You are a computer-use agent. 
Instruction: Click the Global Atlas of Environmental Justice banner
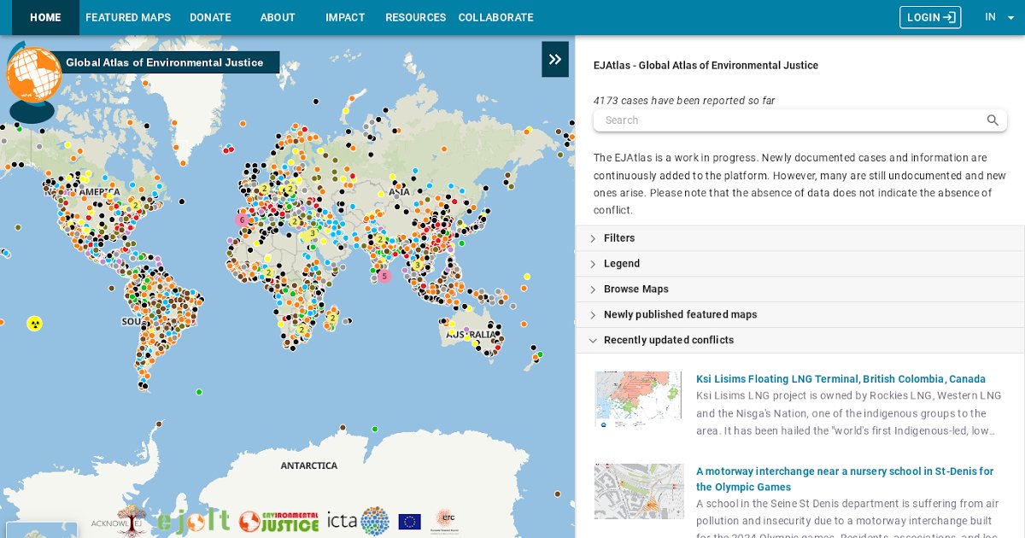click(165, 62)
